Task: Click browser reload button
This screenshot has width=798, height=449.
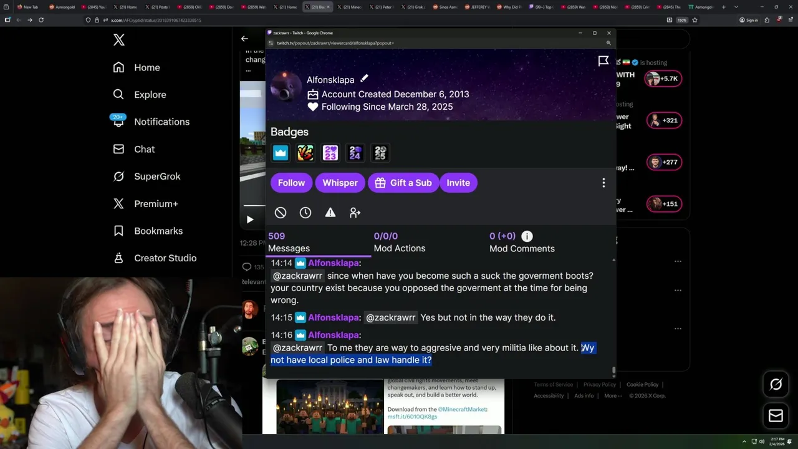Action: coord(41,20)
